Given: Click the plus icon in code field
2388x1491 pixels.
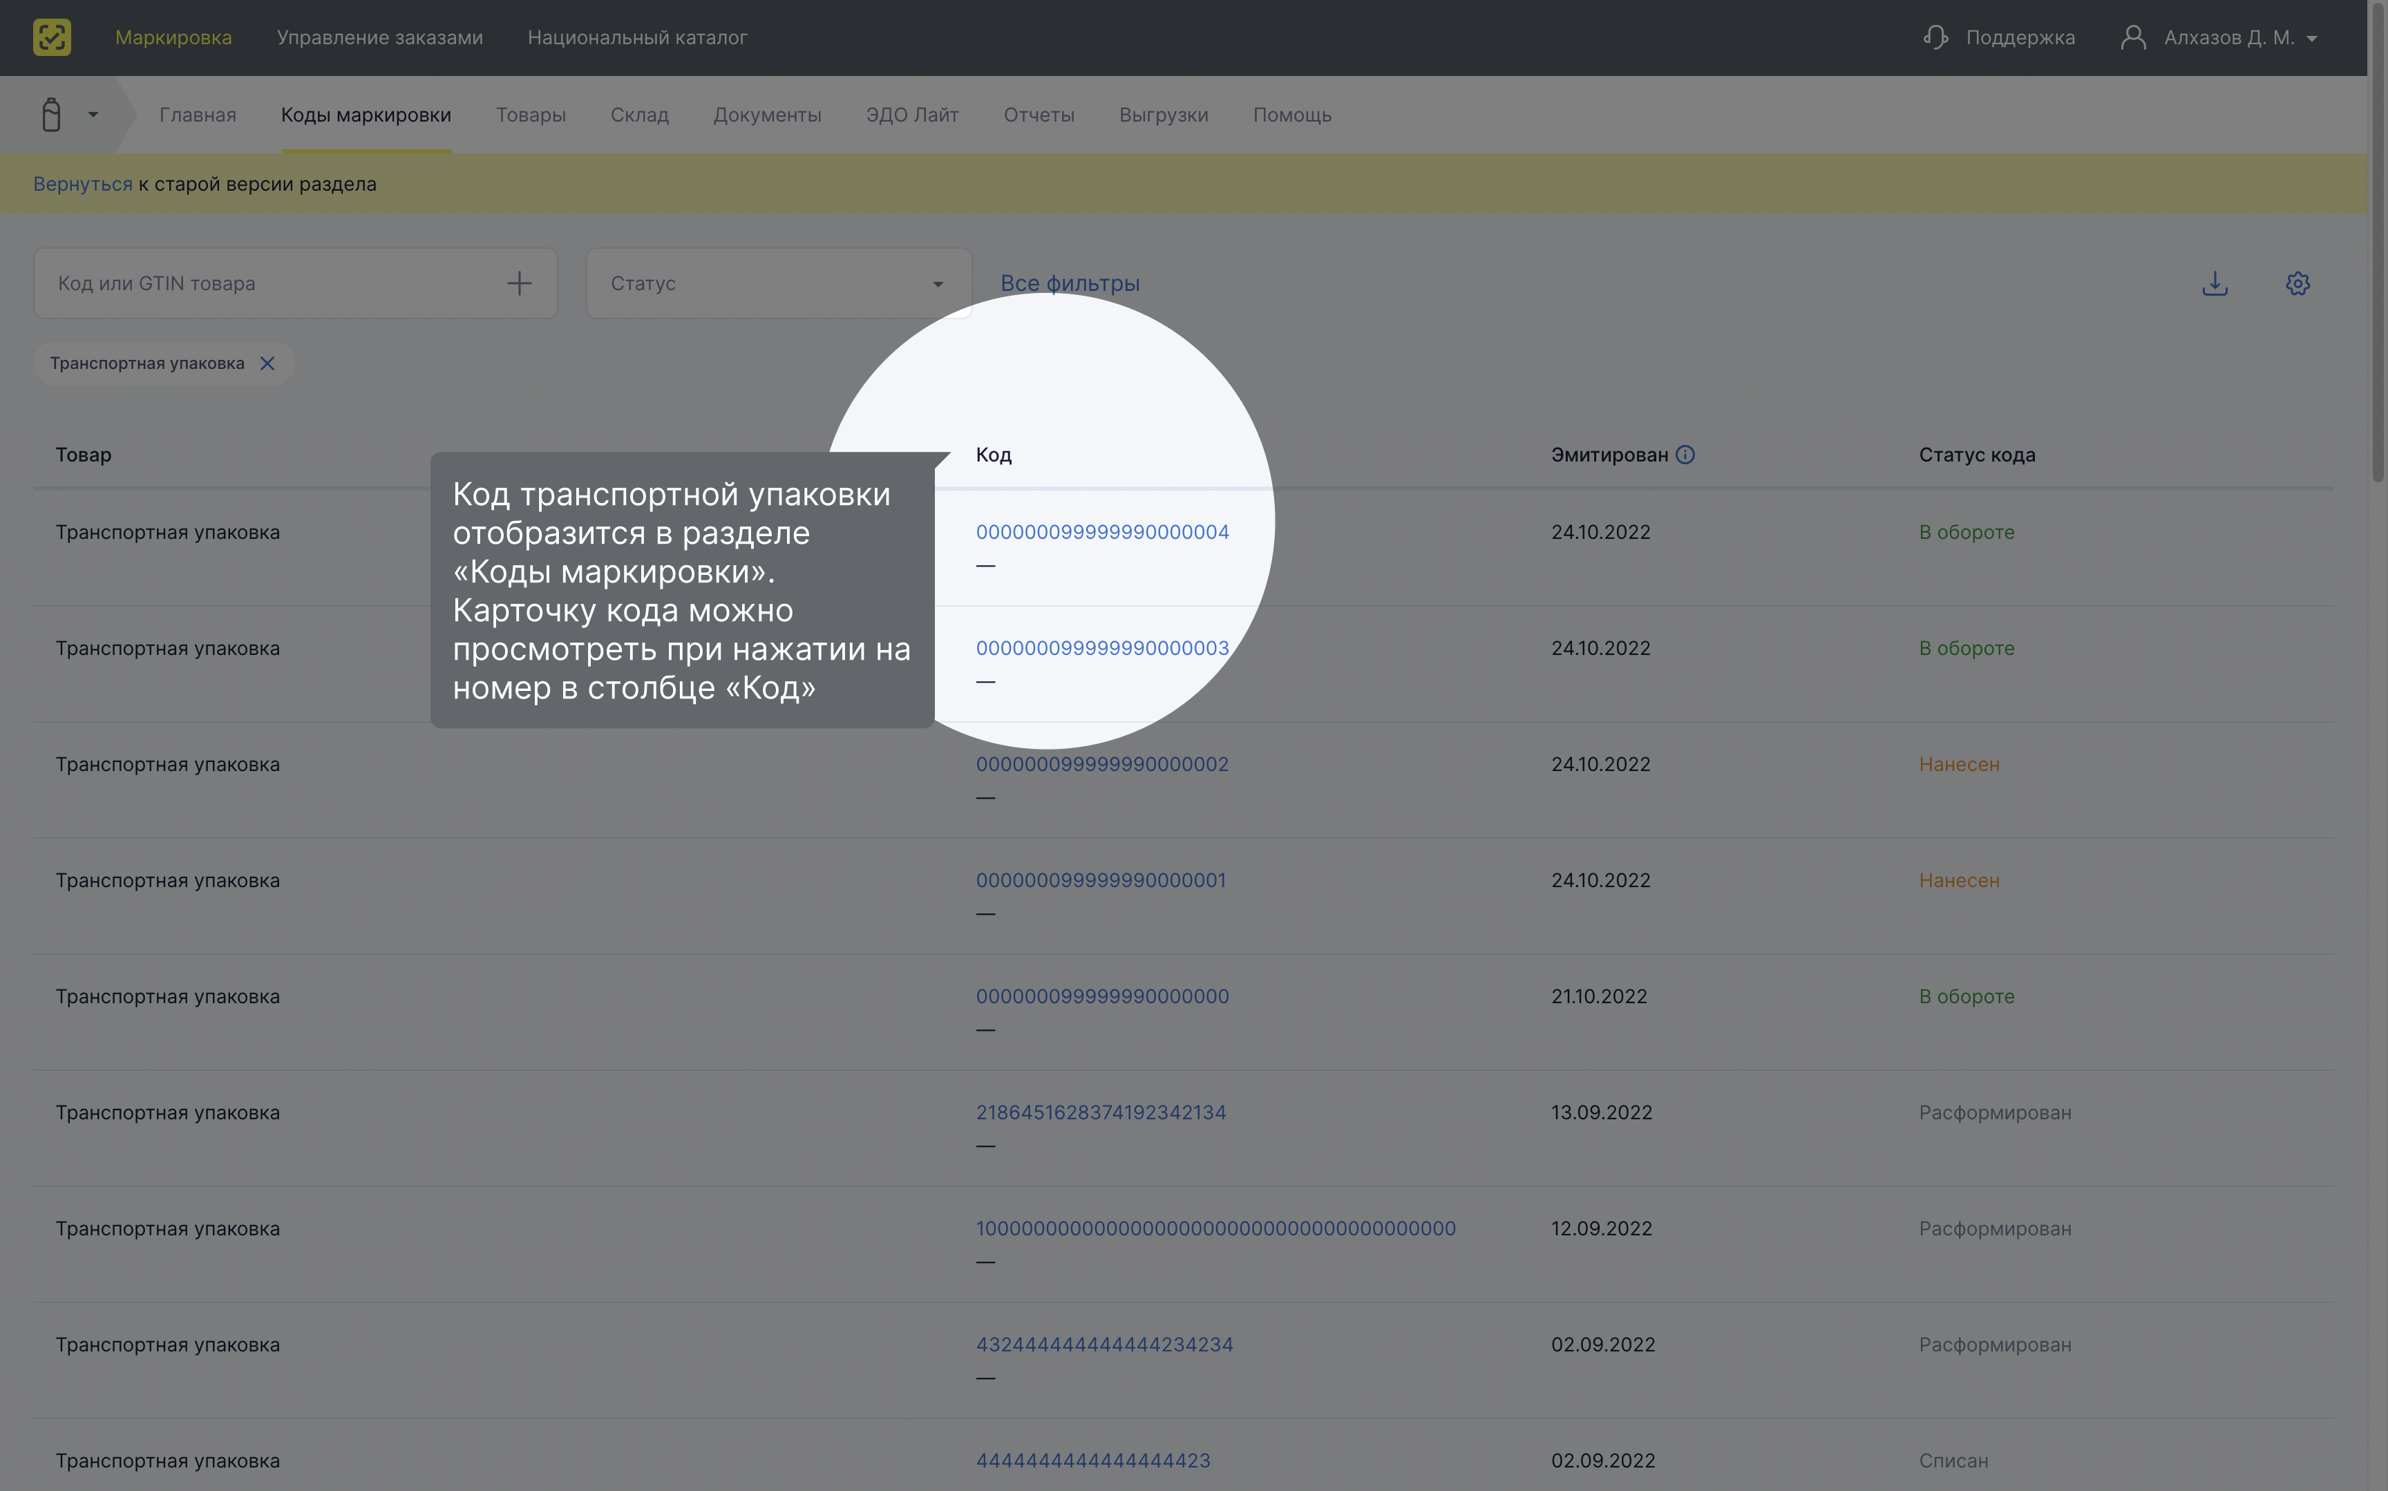Looking at the screenshot, I should coord(520,284).
